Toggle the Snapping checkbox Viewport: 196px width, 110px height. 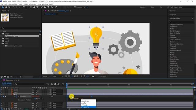pos(75,7)
